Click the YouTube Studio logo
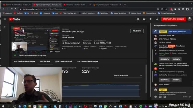Image resolution: width=193 pixels, height=108 pixels. click(x=14, y=19)
